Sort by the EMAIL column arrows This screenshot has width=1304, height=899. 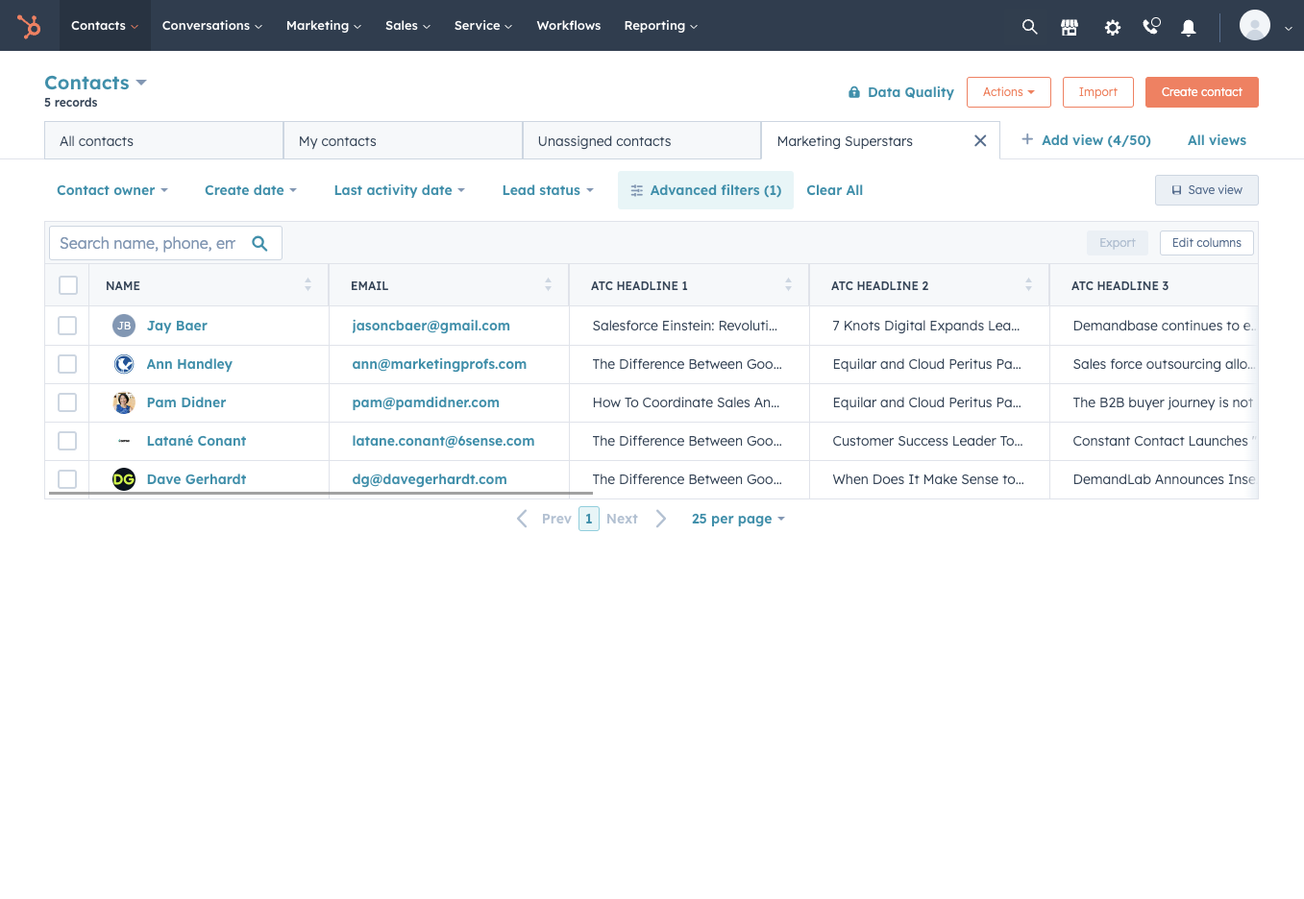548,284
